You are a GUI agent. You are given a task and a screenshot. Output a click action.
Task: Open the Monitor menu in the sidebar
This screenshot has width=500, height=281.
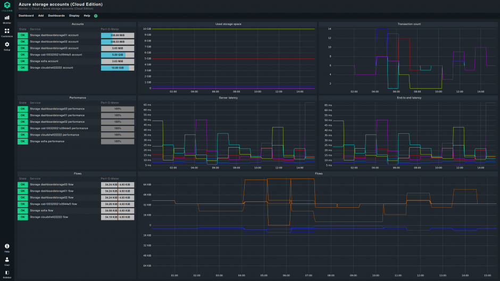7,19
